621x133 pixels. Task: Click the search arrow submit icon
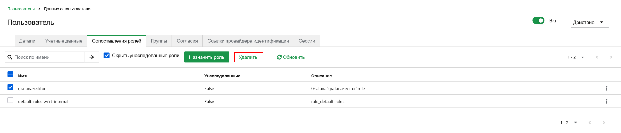click(x=92, y=57)
